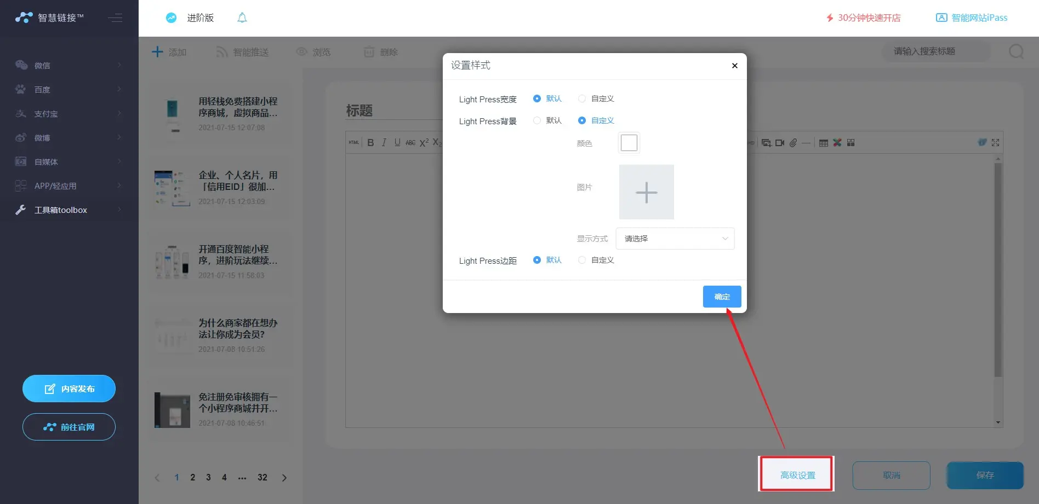Select 自定义 for Light Press宽度
This screenshot has height=504, width=1039.
coord(582,99)
